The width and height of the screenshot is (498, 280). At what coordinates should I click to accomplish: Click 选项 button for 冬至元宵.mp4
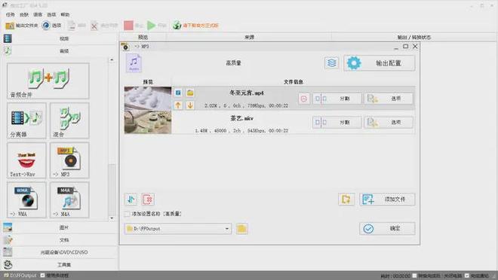click(x=389, y=99)
